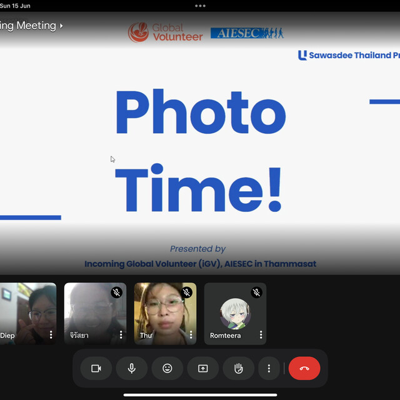Tap the share screen icon
400x400 pixels.
(202, 369)
